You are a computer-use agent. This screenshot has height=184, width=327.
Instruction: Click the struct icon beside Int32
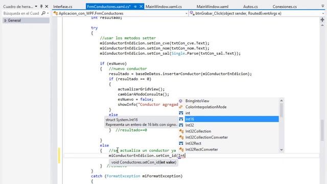181,125
